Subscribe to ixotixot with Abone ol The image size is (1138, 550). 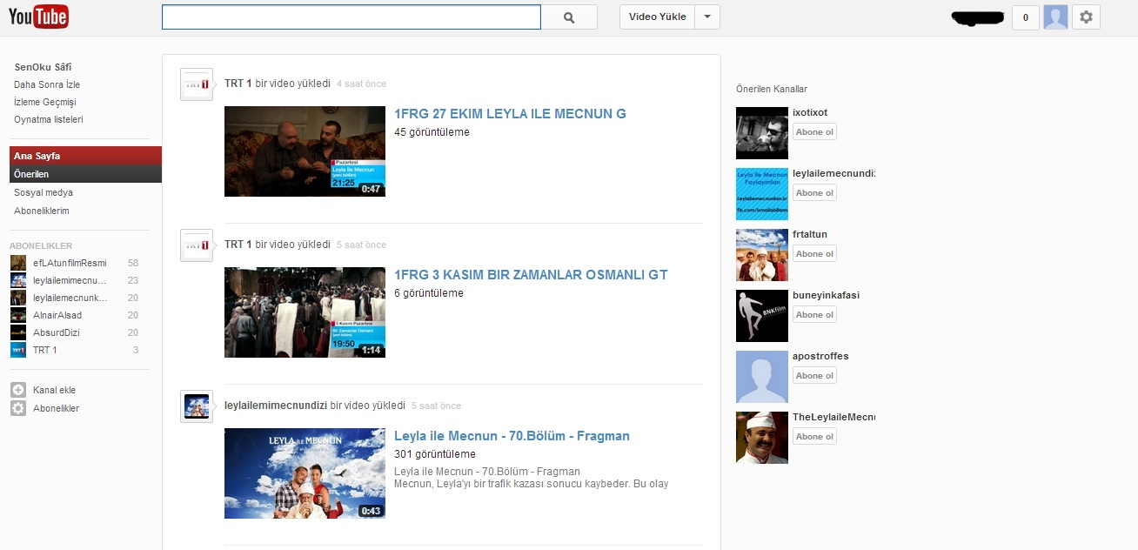coord(814,132)
